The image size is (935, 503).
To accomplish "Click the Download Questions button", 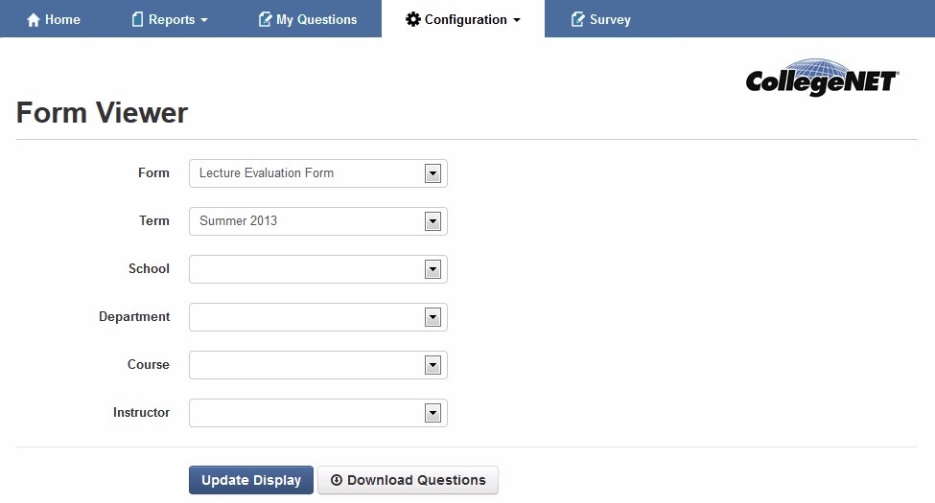I will [x=408, y=480].
